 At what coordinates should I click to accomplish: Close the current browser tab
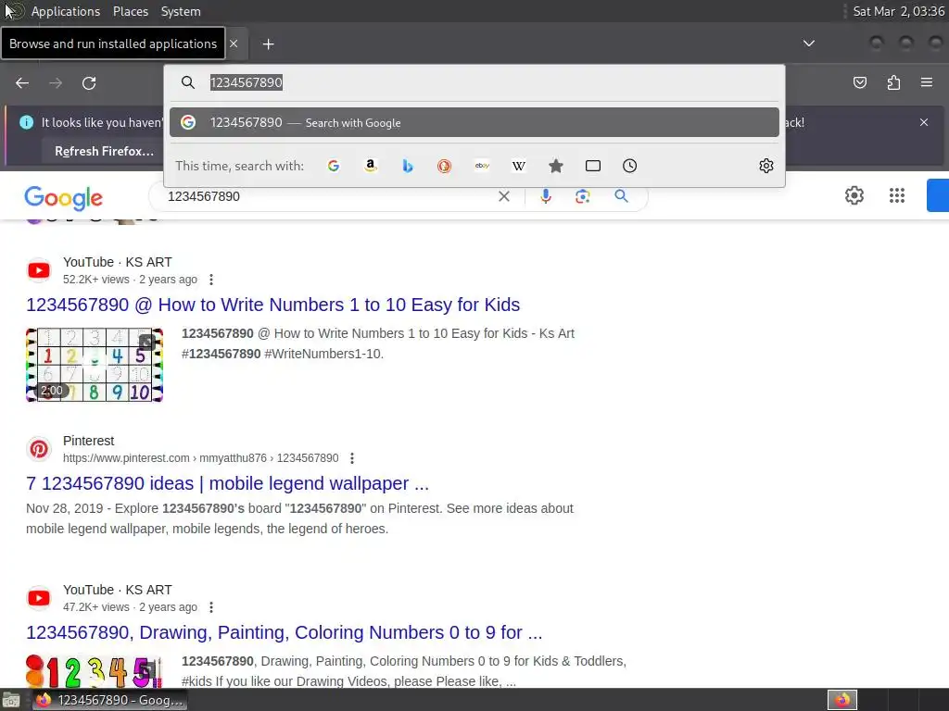pos(234,44)
